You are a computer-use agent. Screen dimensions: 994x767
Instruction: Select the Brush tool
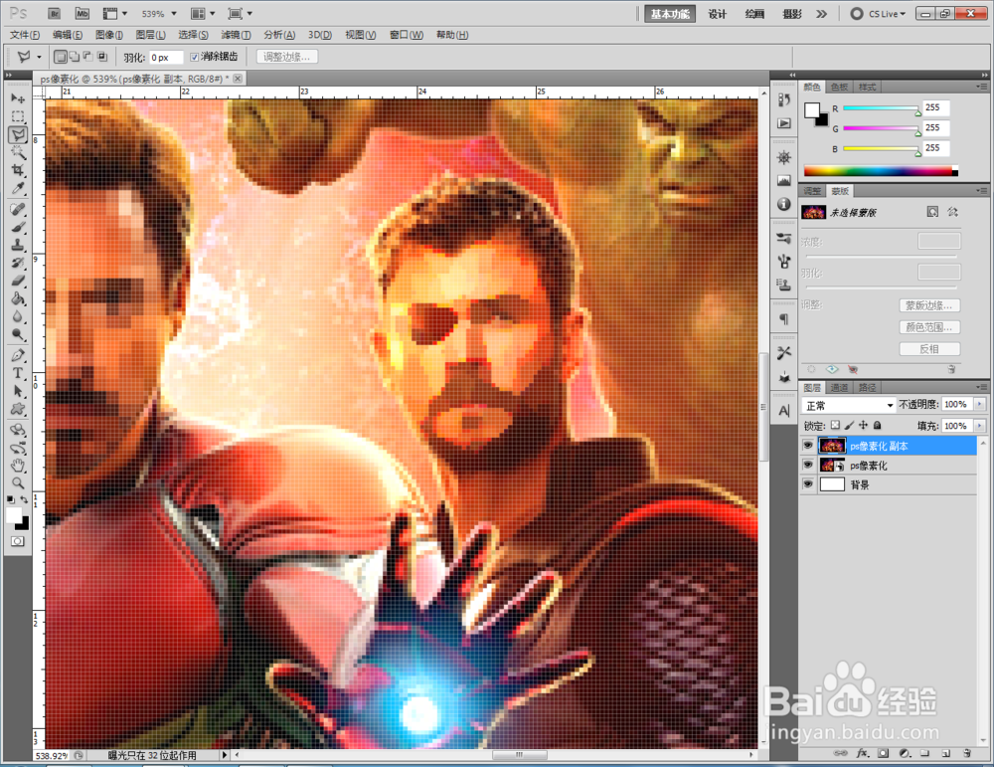point(18,227)
